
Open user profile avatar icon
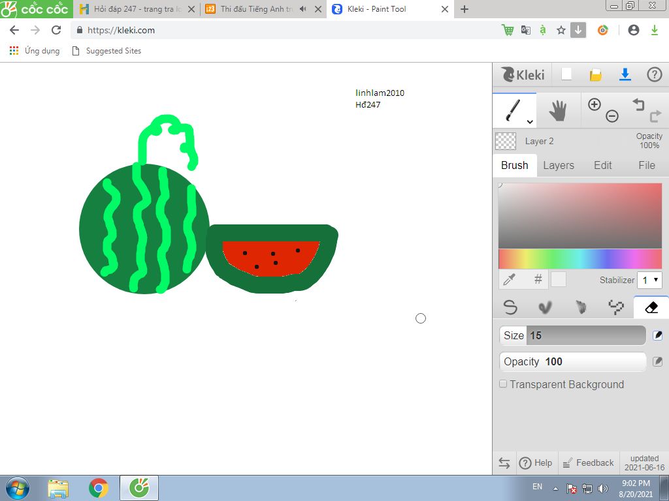[x=634, y=30]
